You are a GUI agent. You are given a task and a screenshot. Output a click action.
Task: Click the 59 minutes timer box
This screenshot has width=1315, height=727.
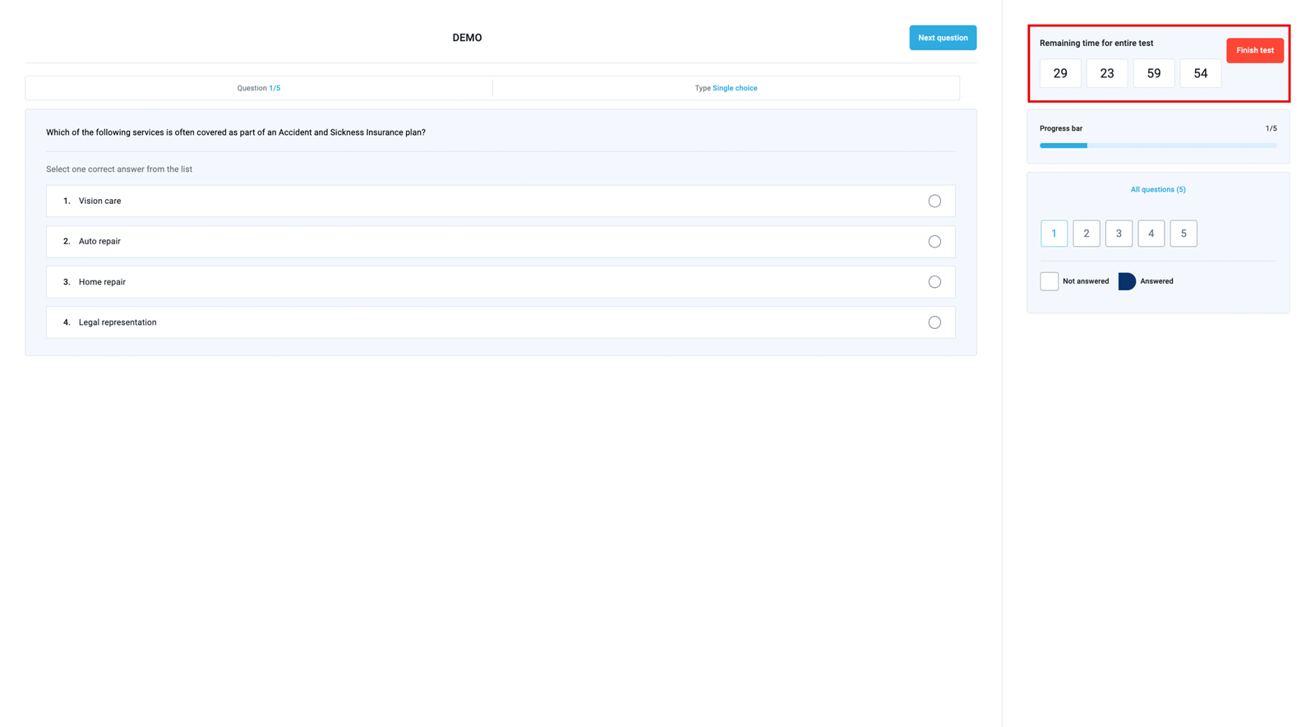tap(1153, 74)
